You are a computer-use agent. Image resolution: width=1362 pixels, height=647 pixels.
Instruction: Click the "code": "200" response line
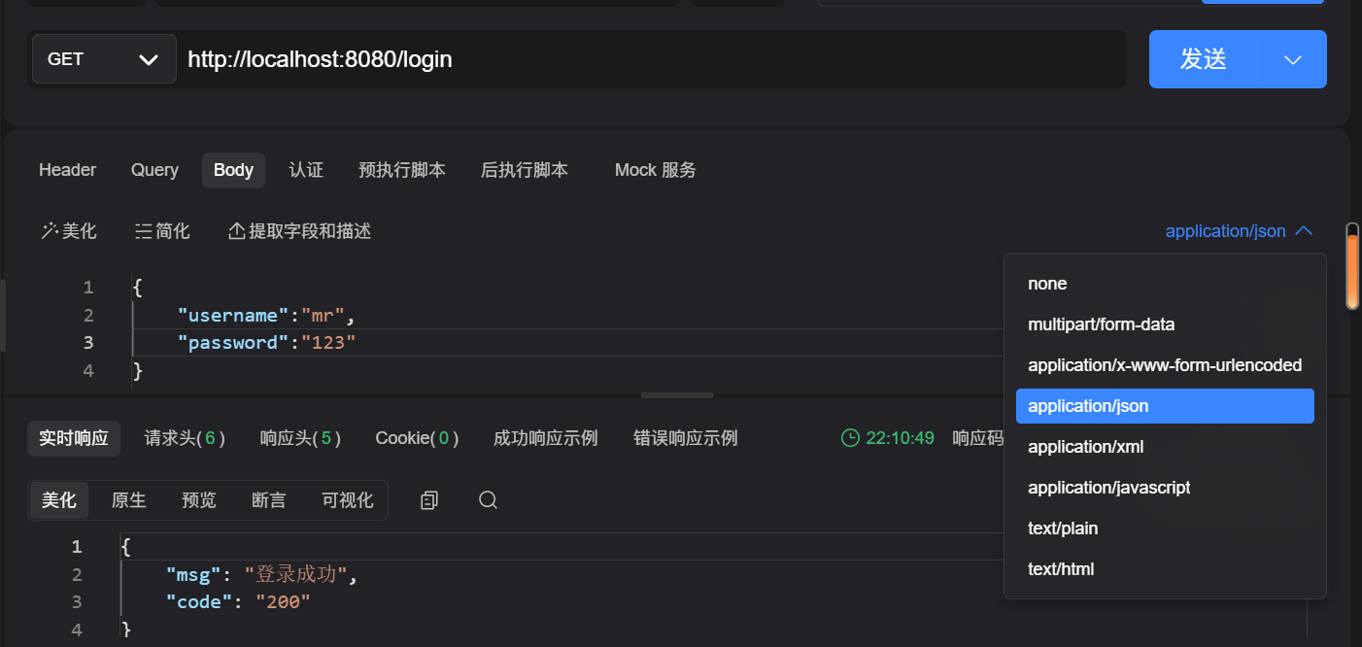(x=238, y=601)
